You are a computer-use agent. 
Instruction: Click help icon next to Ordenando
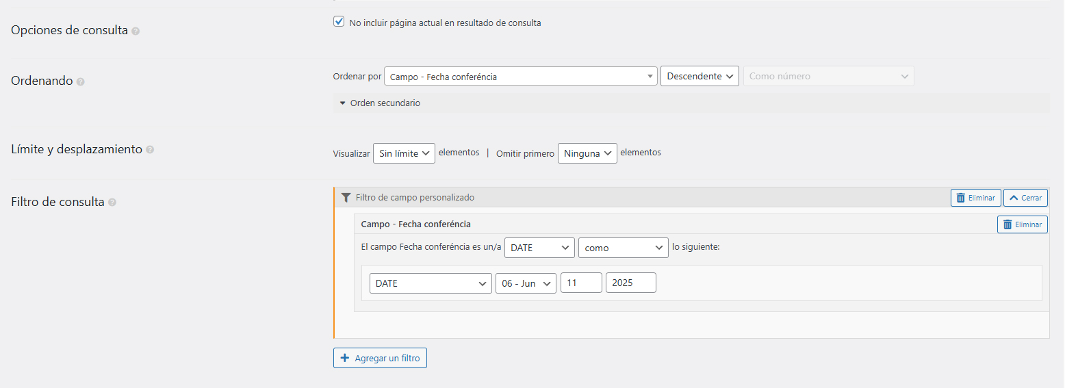(81, 81)
